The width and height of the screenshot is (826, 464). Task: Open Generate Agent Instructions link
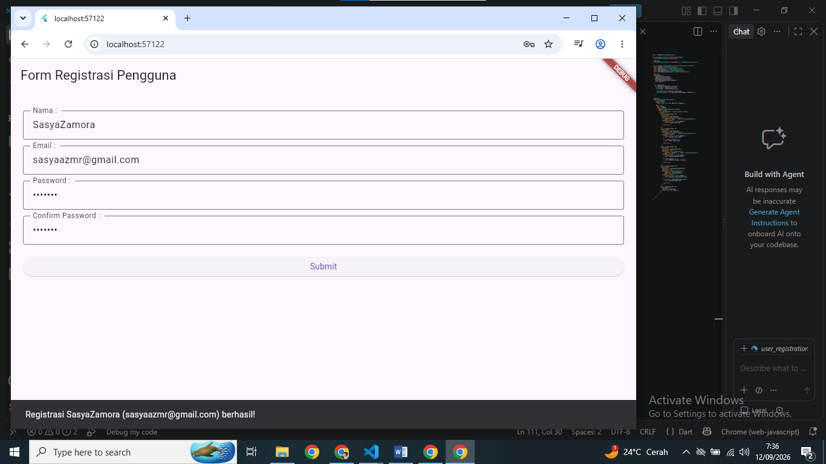click(775, 217)
